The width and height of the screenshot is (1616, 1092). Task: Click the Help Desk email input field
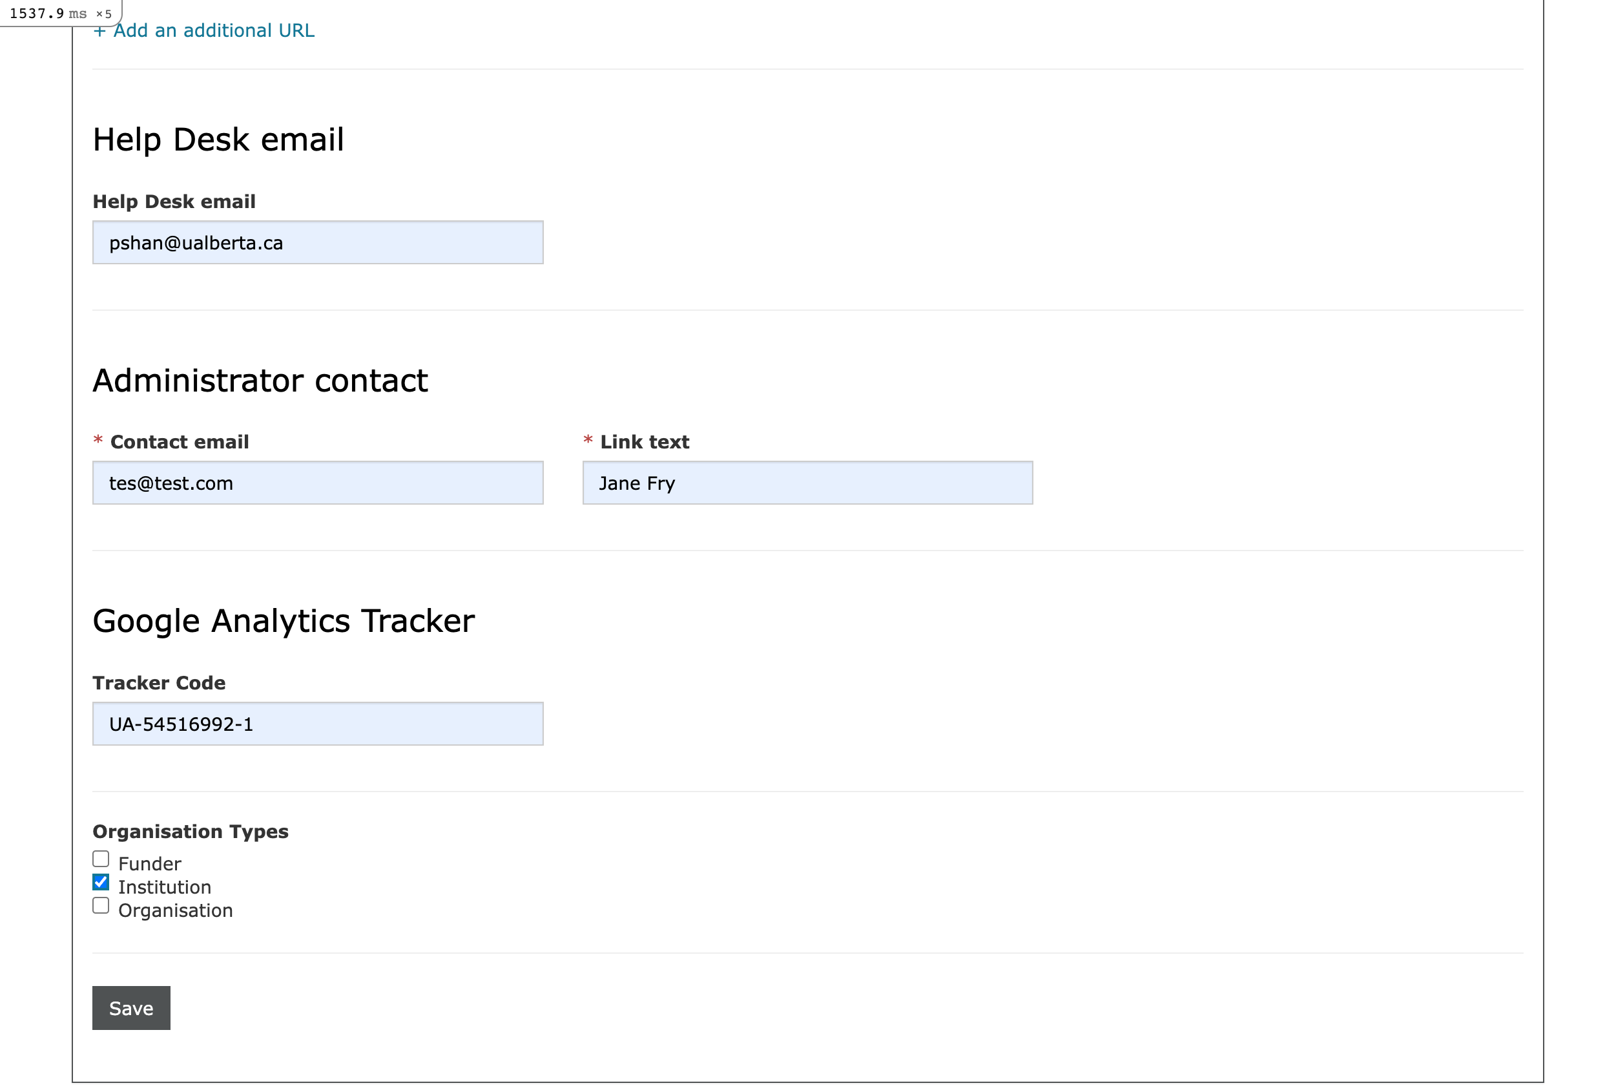pyautogui.click(x=317, y=242)
